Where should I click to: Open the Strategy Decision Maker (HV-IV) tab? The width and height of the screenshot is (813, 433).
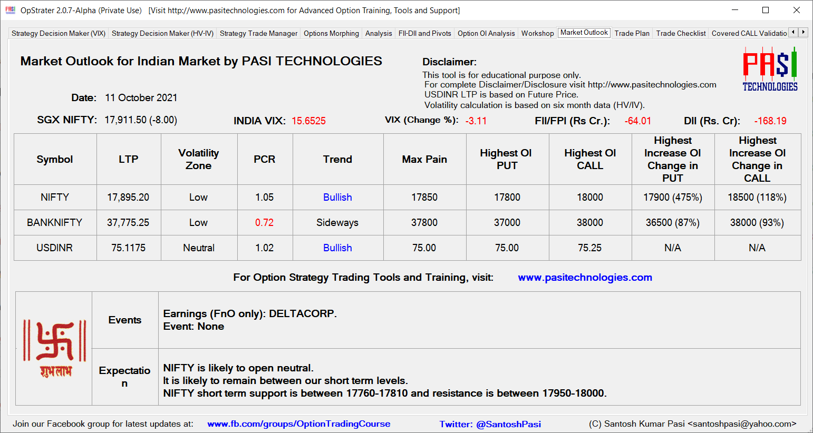point(162,33)
